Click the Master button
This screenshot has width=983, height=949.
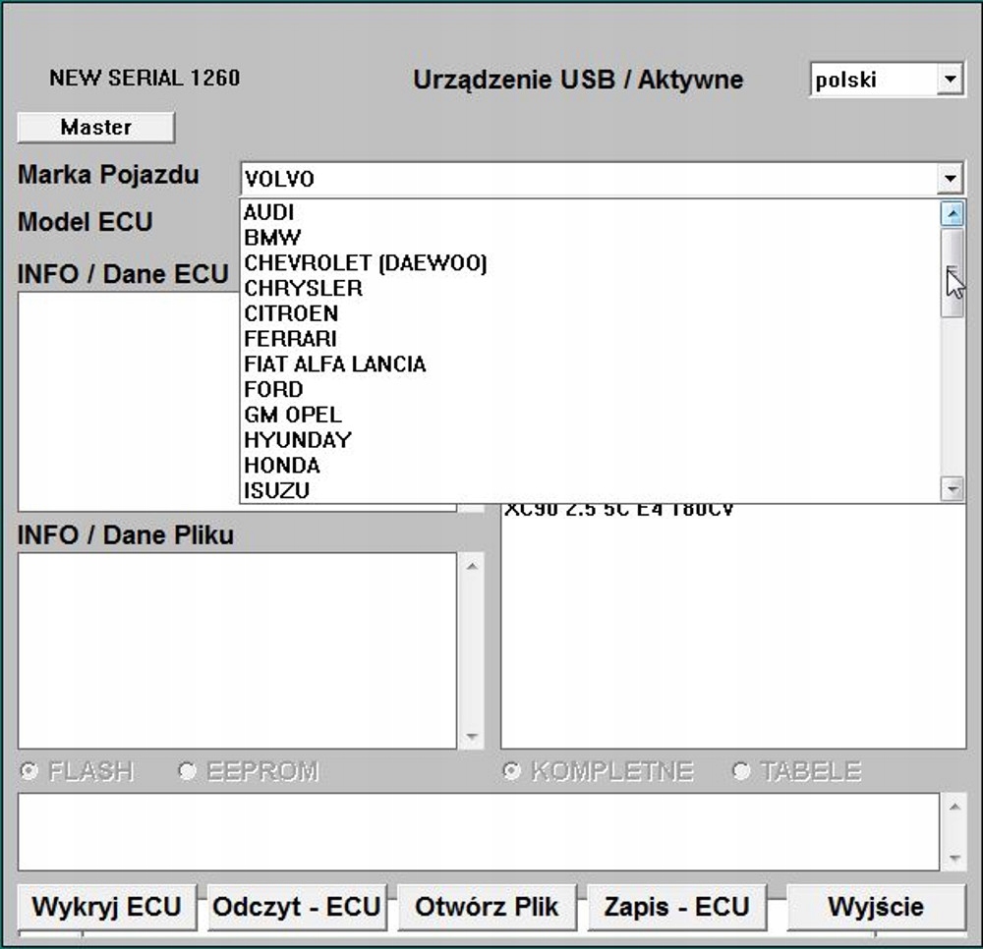[95, 127]
